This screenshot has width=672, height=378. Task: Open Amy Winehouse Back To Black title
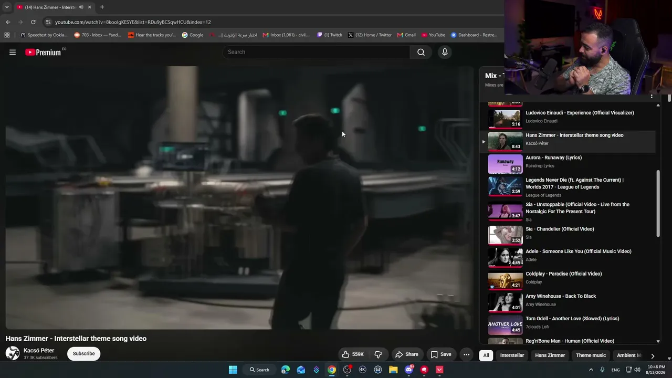click(x=561, y=296)
